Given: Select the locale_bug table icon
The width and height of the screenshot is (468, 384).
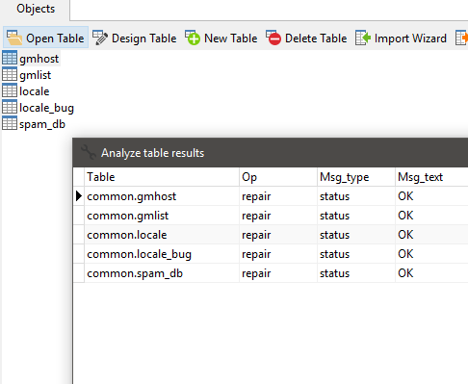Looking at the screenshot, I should pos(10,107).
